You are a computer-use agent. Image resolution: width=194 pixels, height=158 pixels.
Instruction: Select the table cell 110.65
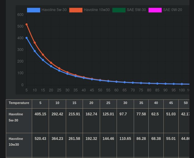click(x=125, y=145)
